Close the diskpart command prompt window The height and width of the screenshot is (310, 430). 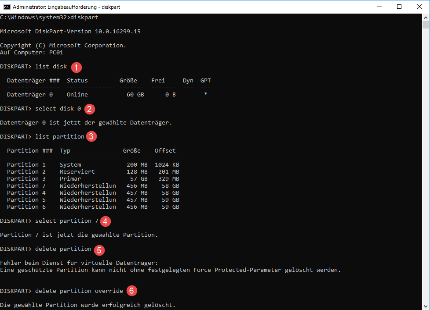click(419, 7)
